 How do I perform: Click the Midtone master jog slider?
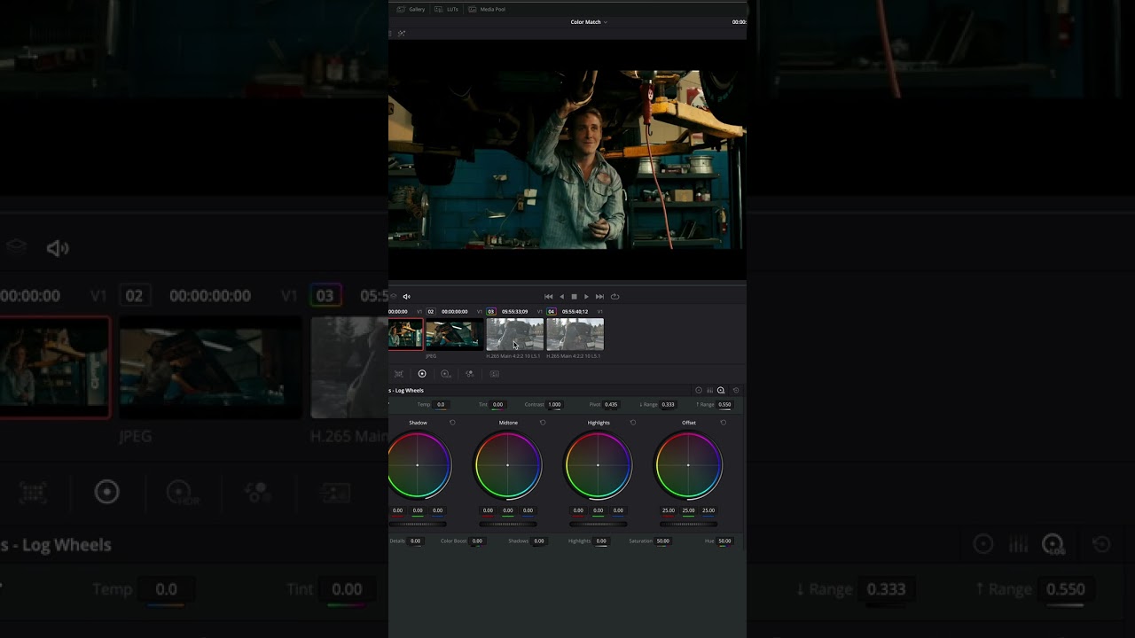click(508, 524)
